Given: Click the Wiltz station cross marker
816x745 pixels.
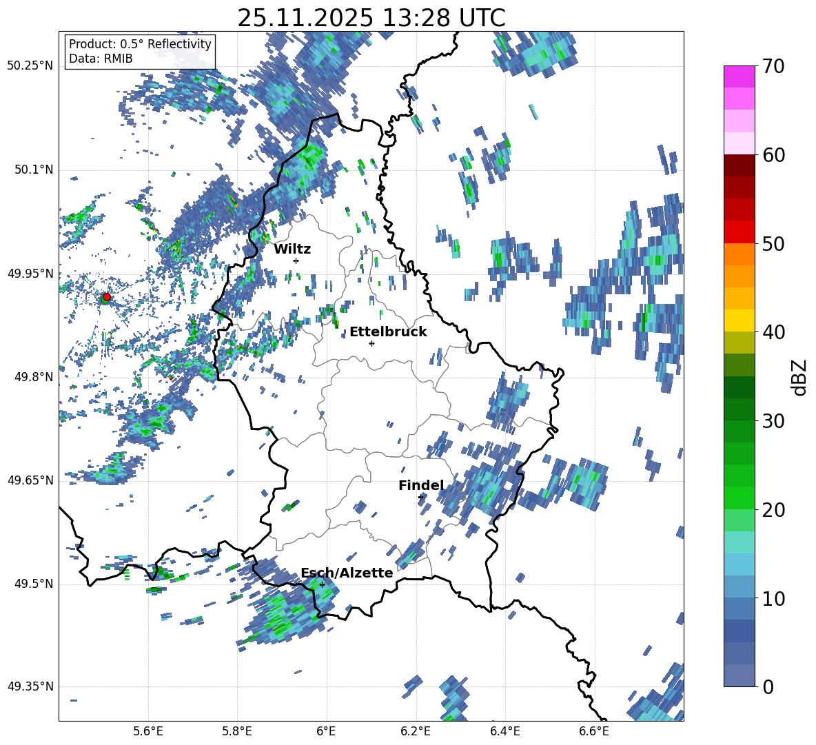Looking at the screenshot, I should click(296, 261).
